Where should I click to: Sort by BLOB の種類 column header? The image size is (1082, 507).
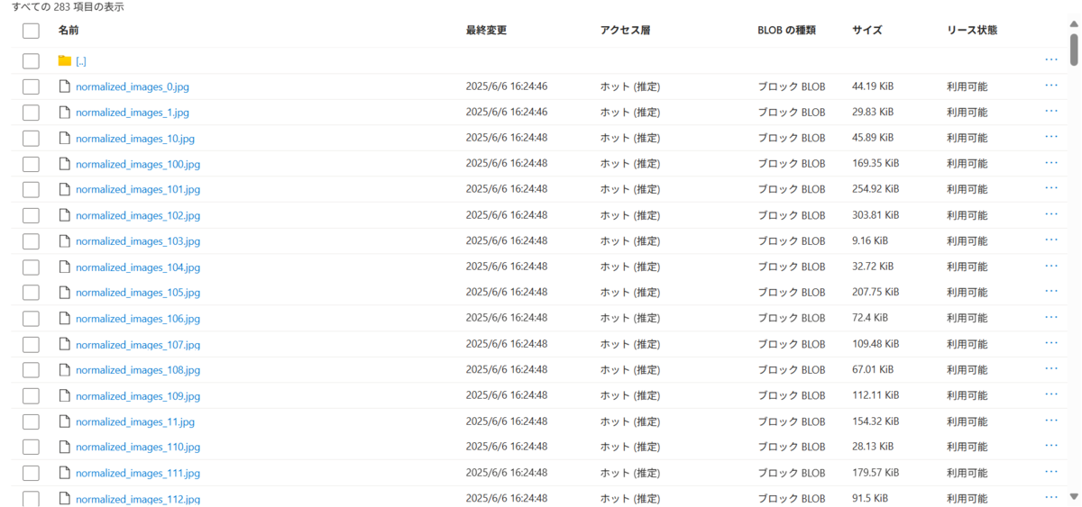(786, 31)
